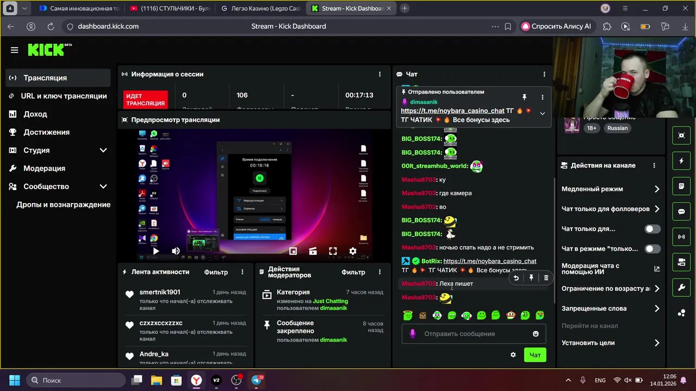Select Трансляция in sidebar
Screen dimensions: 696x391
[x=58, y=78]
